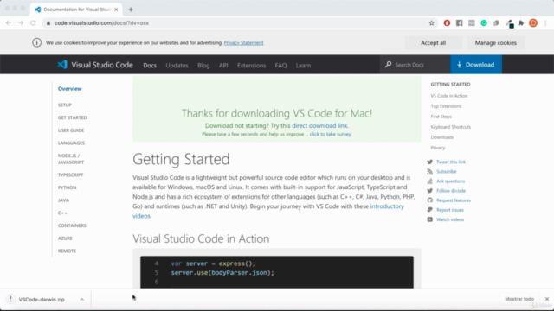Click the code demo video thumbnail

pyautogui.click(x=277, y=272)
